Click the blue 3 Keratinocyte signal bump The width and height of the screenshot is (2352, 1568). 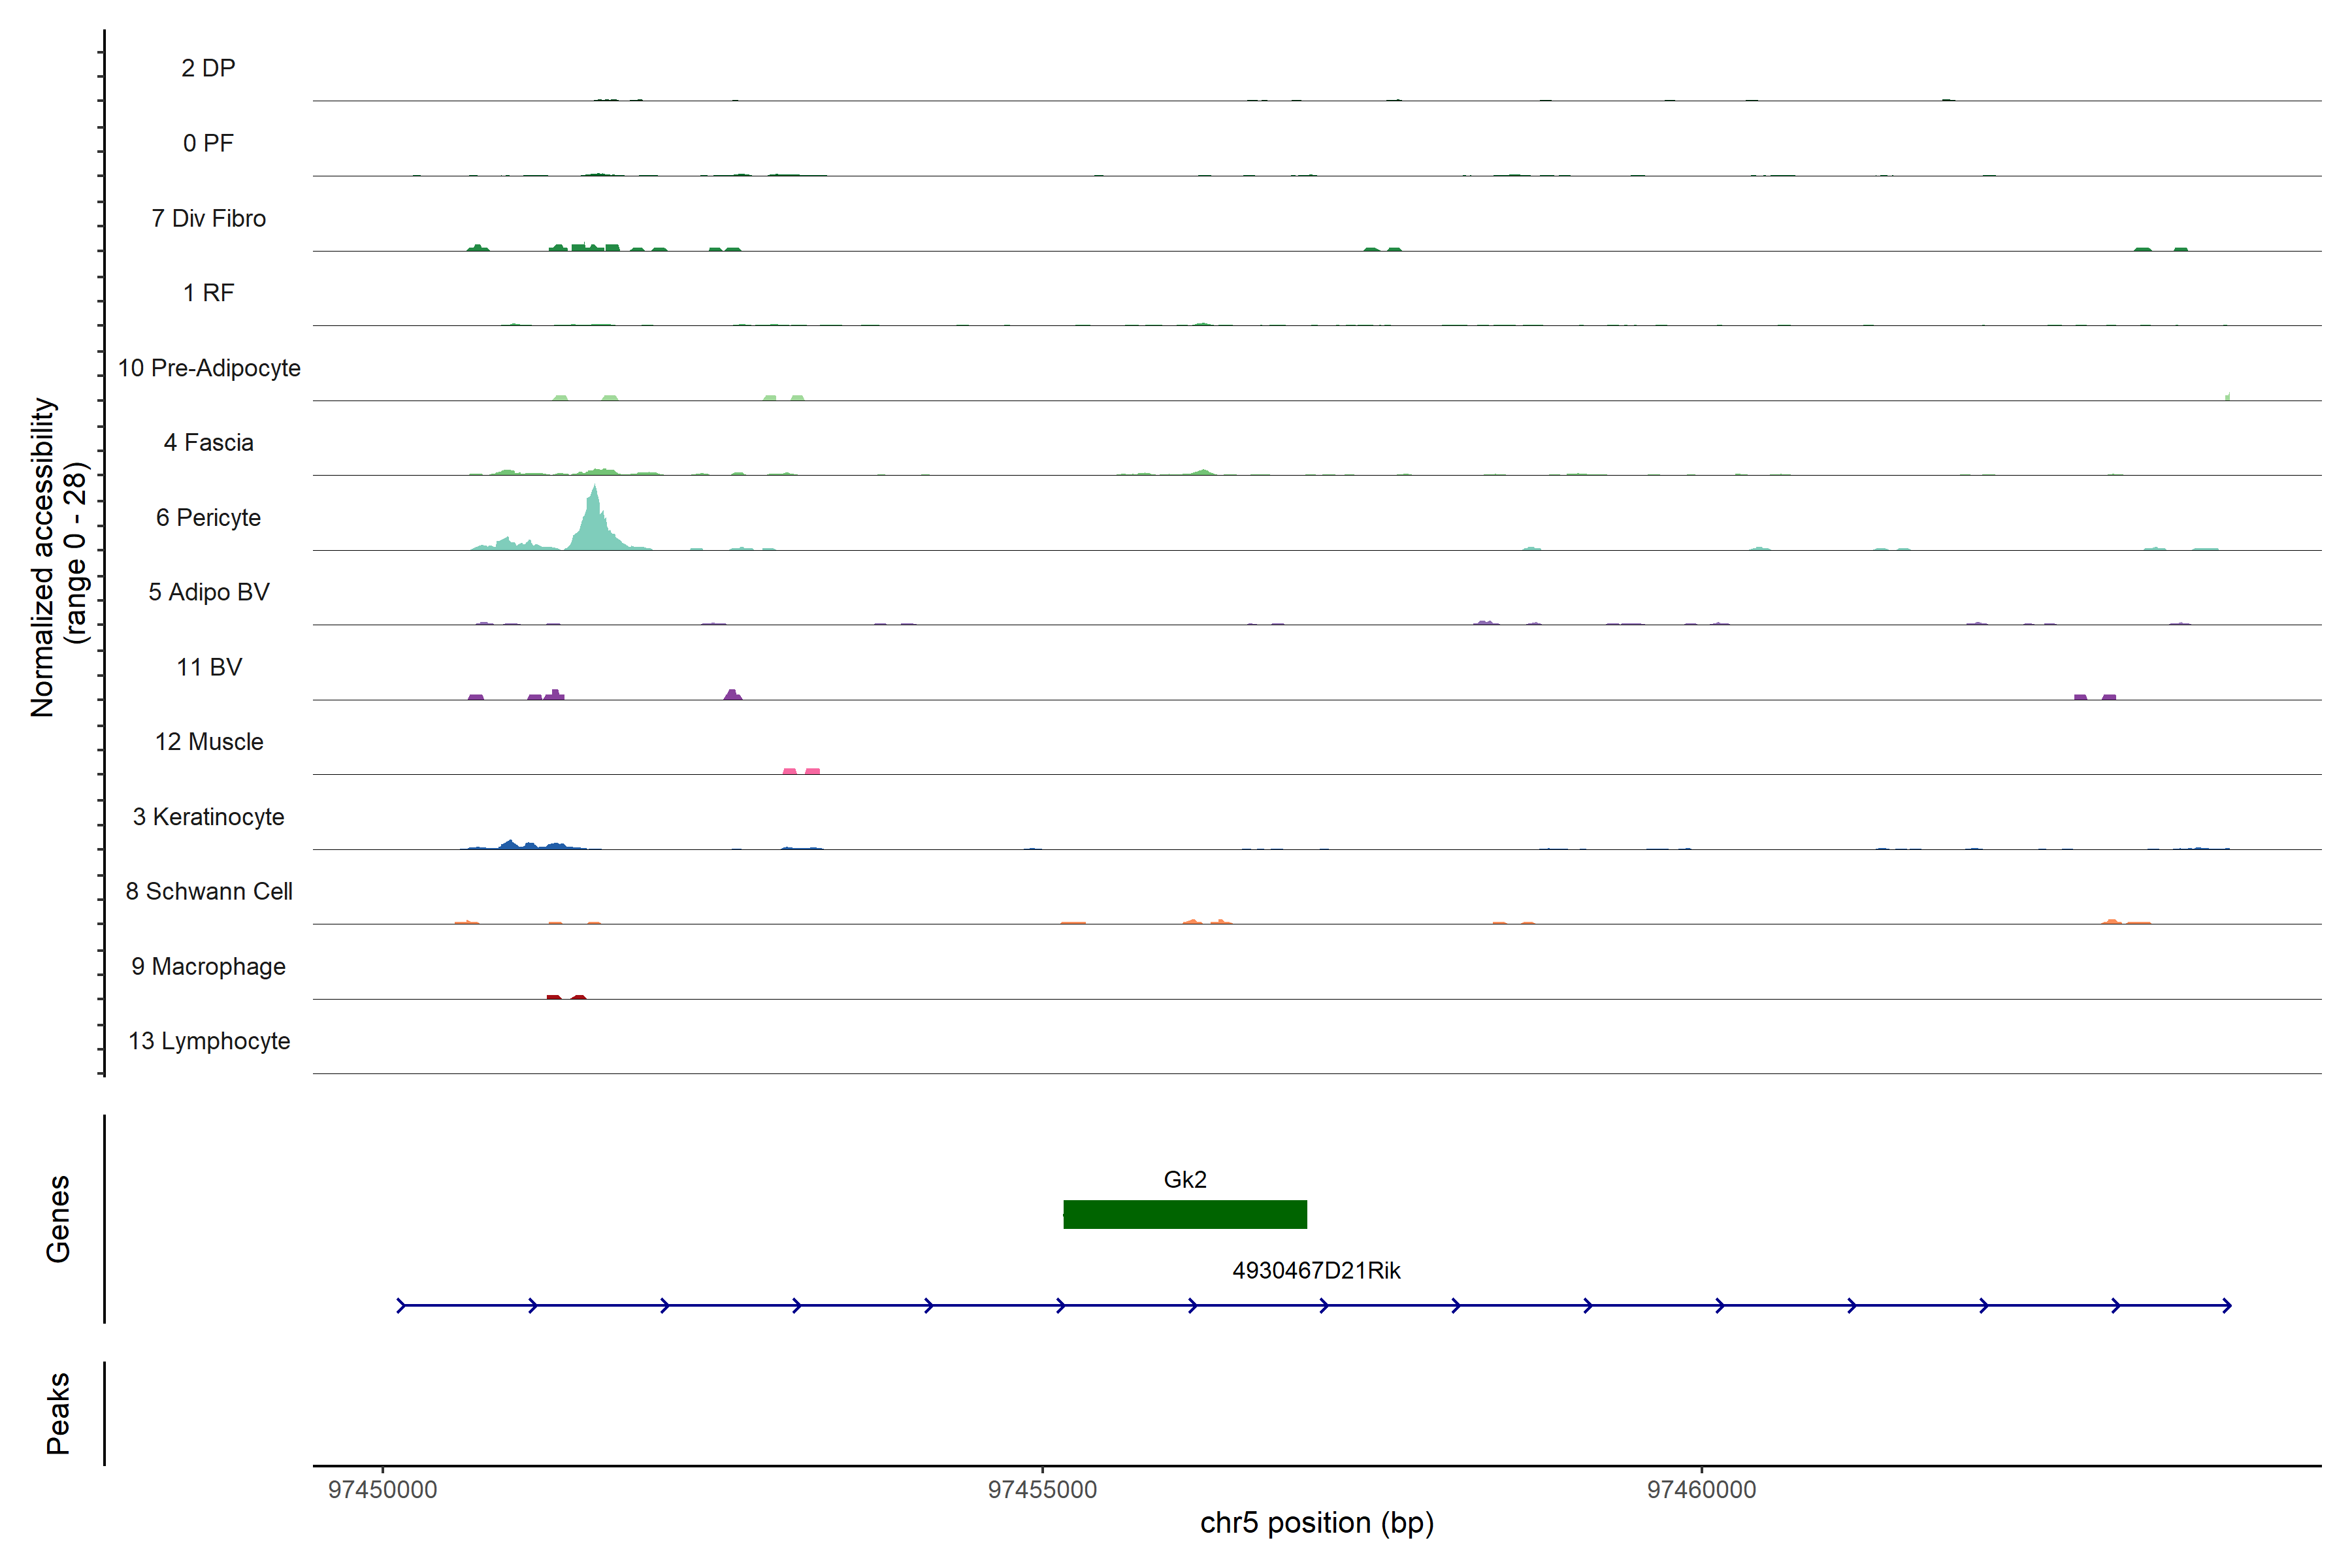tap(512, 845)
